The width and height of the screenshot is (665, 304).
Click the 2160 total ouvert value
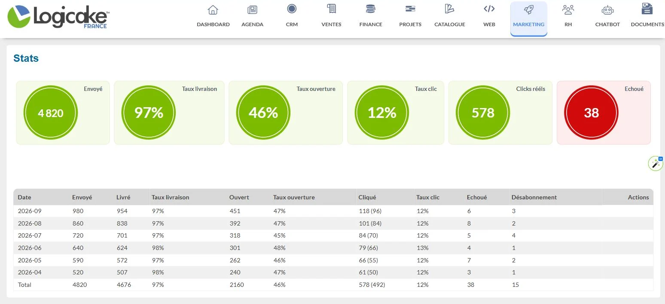237,285
